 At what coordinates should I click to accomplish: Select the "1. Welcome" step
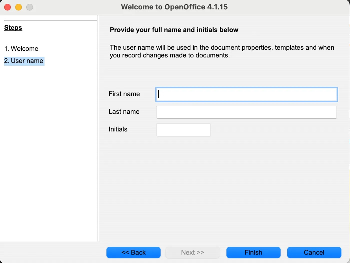click(21, 48)
